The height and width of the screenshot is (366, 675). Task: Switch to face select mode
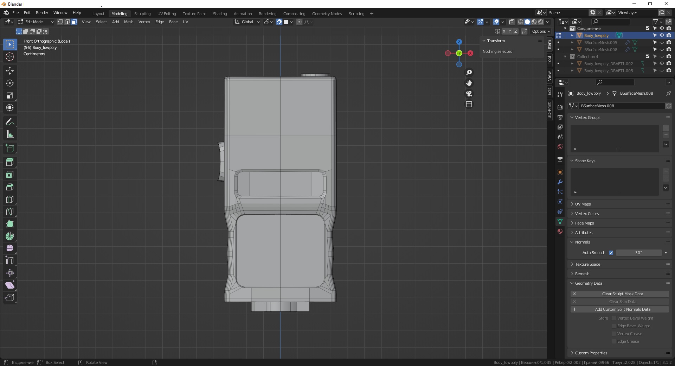(x=74, y=22)
